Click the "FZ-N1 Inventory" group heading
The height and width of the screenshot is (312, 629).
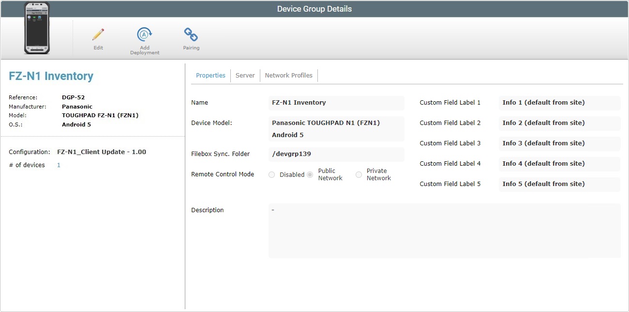point(51,76)
